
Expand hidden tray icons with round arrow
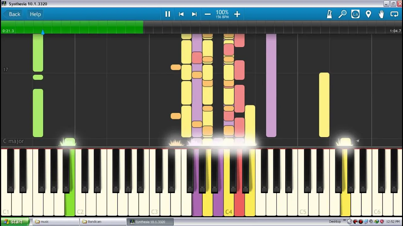(x=350, y=222)
